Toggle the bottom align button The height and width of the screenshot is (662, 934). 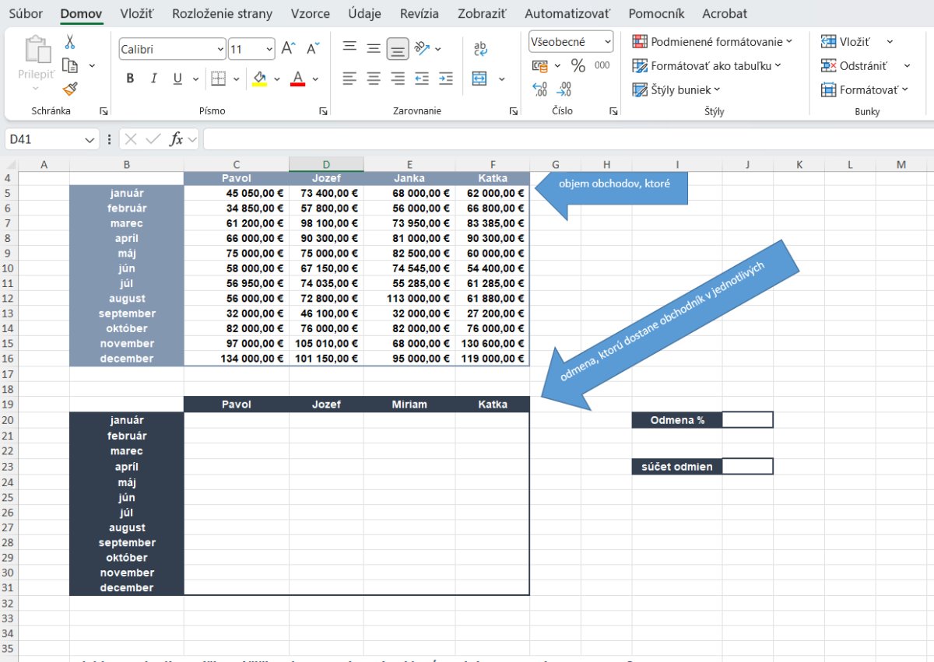point(398,49)
